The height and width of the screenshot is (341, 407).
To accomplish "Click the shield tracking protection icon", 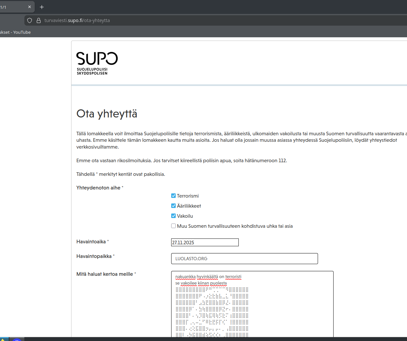I will click(x=30, y=20).
